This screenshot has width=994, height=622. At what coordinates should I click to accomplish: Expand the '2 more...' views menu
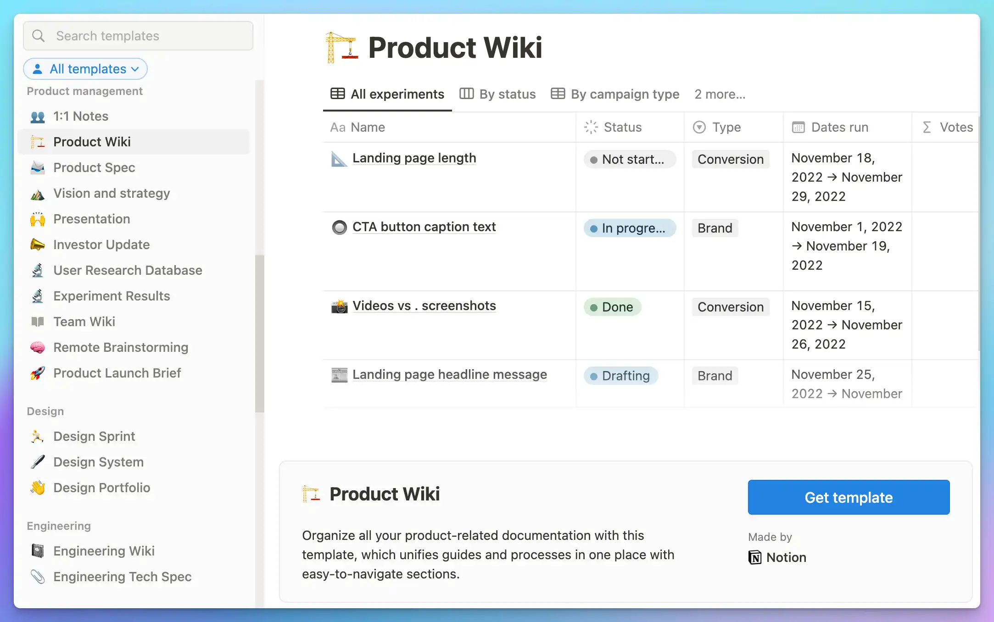click(x=720, y=94)
